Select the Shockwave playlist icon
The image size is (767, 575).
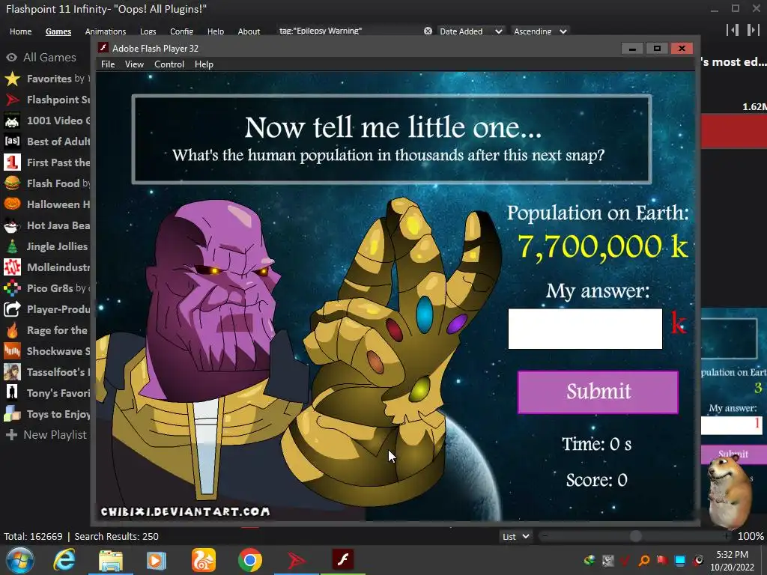pos(12,352)
